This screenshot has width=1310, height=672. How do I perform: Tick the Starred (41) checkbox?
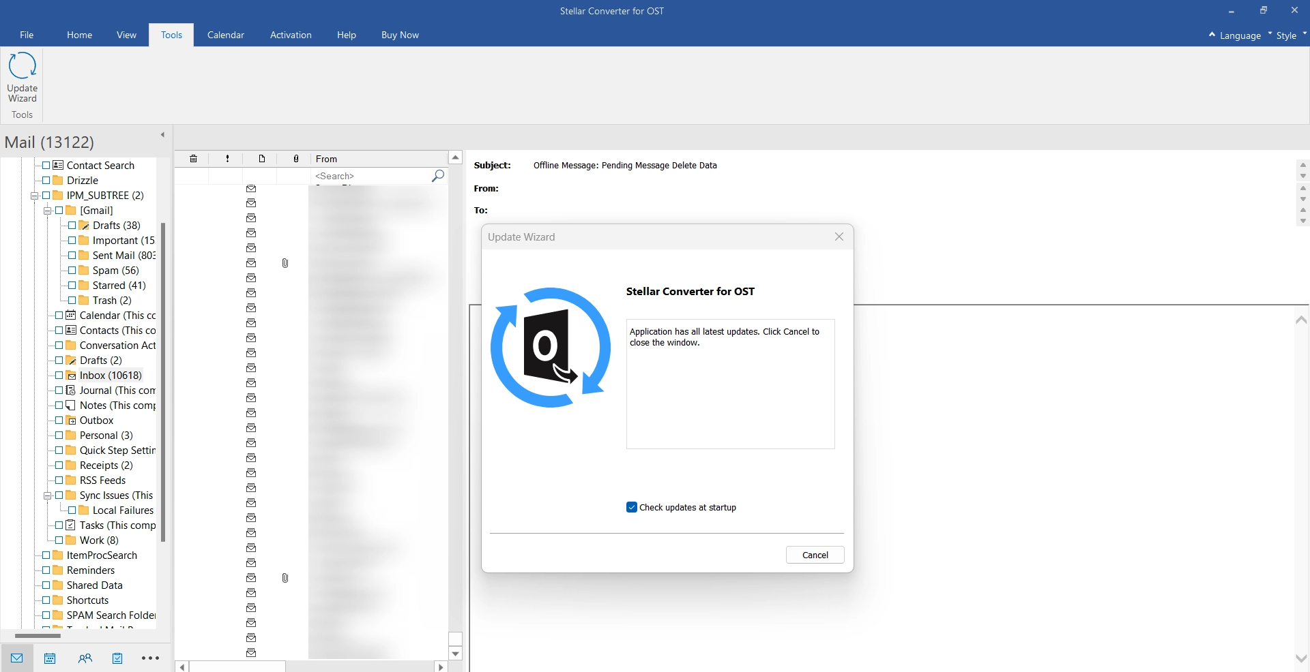pos(72,286)
